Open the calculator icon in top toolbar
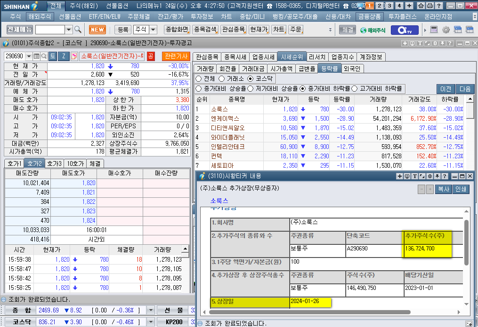This screenshot has width=478, height=327. coord(434,30)
